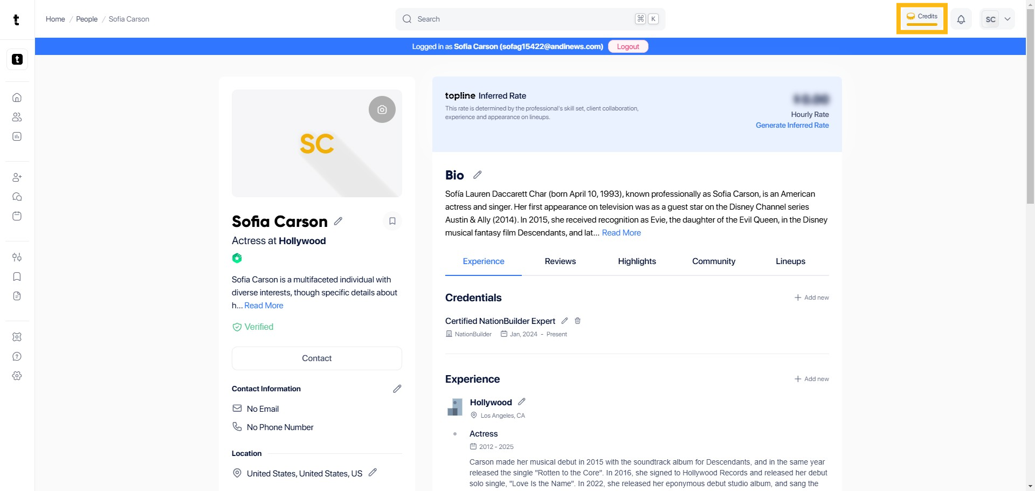This screenshot has width=1035, height=491.
Task: Expand the bio with Read More
Action: [621, 233]
